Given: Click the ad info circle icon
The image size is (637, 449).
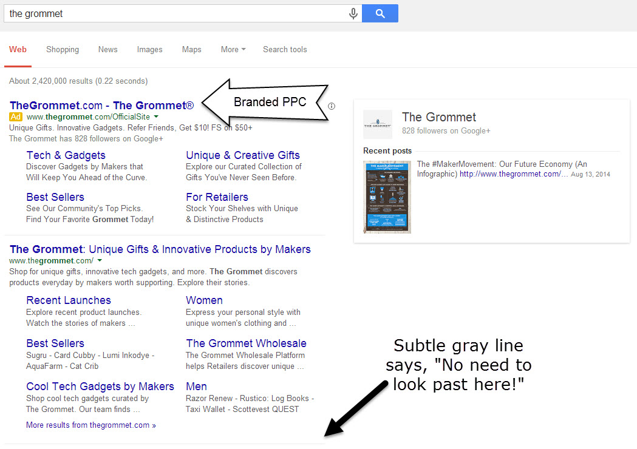Looking at the screenshot, I should click(x=332, y=106).
